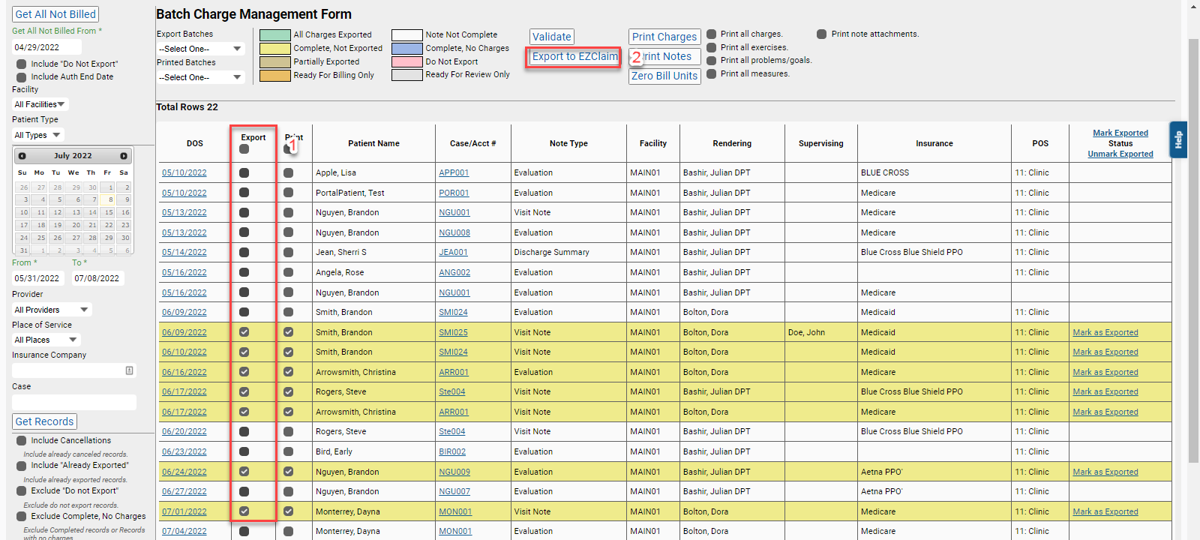The width and height of the screenshot is (1200, 540).
Task: Check Export box for Apple, Lisa row
Action: (x=244, y=172)
